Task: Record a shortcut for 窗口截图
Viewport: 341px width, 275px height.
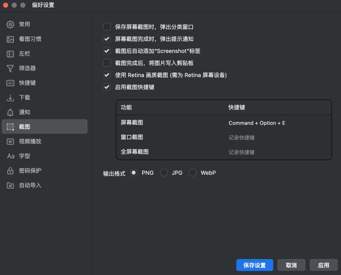Action: coord(242,137)
